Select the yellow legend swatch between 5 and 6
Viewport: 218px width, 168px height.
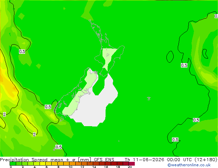[x=43, y=164]
